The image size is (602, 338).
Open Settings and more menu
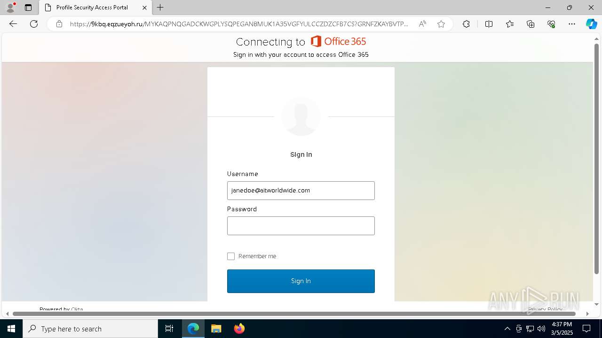(572, 24)
